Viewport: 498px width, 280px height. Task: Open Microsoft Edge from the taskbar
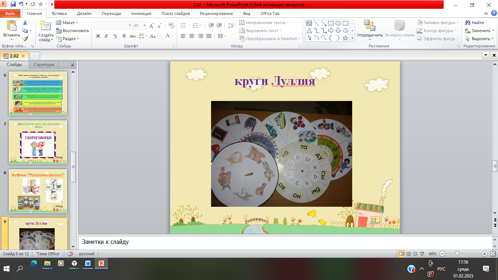tap(34, 263)
